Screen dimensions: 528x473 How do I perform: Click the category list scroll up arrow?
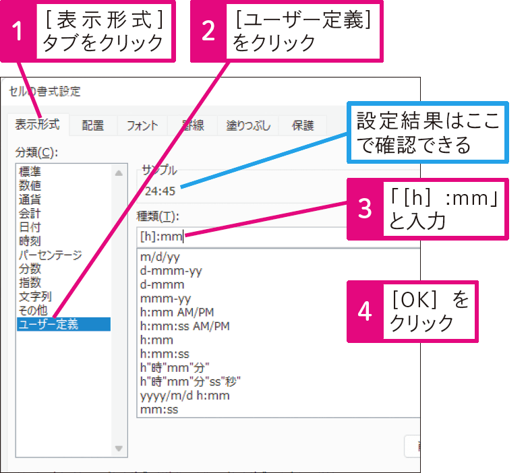(119, 173)
